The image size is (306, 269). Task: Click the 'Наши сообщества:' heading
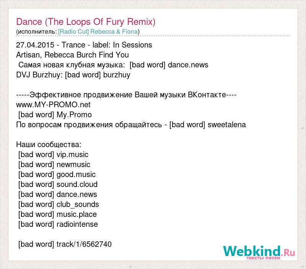coord(49,145)
